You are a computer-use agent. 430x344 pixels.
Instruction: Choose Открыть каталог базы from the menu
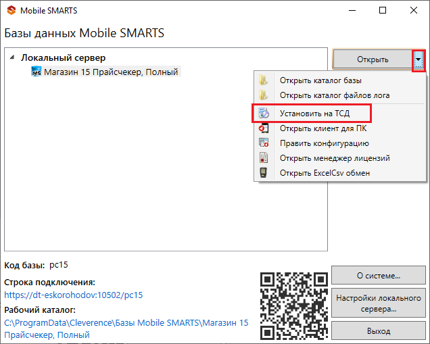point(340,80)
